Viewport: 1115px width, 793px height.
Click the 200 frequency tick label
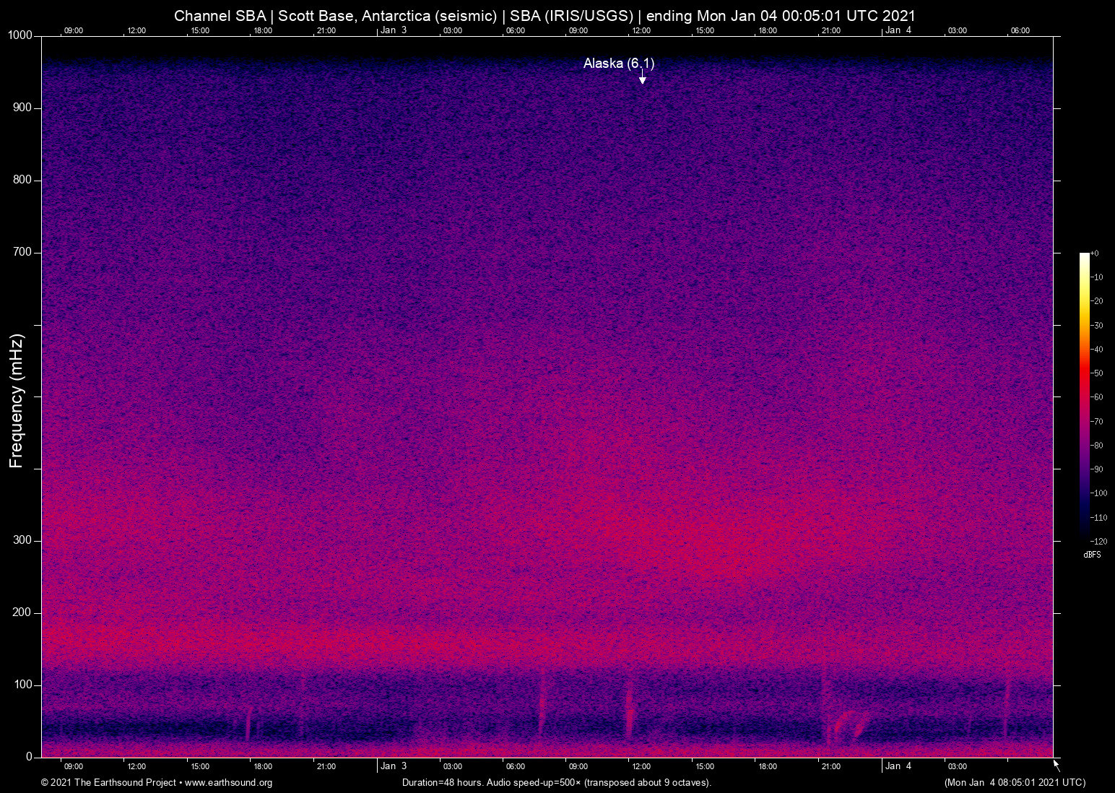click(x=22, y=612)
